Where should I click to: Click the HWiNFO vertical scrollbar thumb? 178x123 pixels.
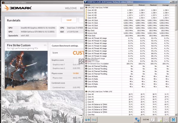coord(176,18)
